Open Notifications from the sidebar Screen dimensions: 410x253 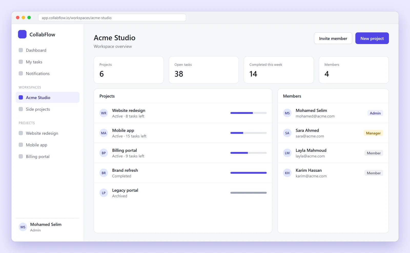[x=47, y=73]
